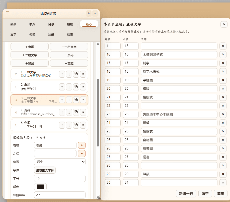Move segment 5 鱼尾 down

pyautogui.click(x=69, y=125)
